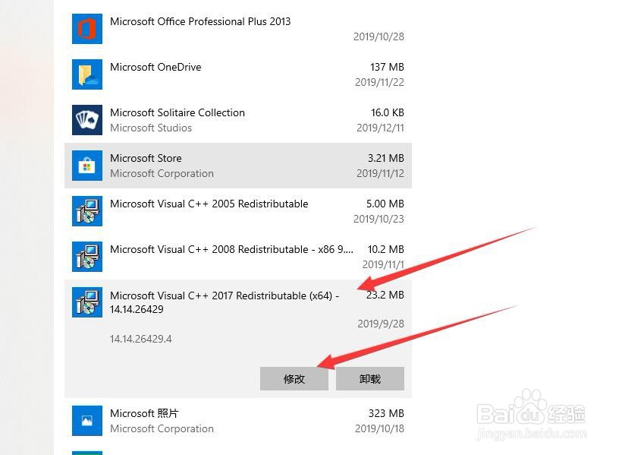The height and width of the screenshot is (455, 622).
Task: Select the Microsoft OneDrive entry name
Action: tap(155, 67)
